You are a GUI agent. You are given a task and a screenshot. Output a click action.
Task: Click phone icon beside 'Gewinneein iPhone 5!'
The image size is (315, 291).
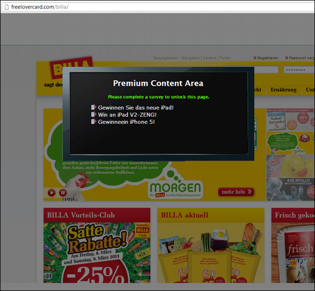click(x=94, y=121)
